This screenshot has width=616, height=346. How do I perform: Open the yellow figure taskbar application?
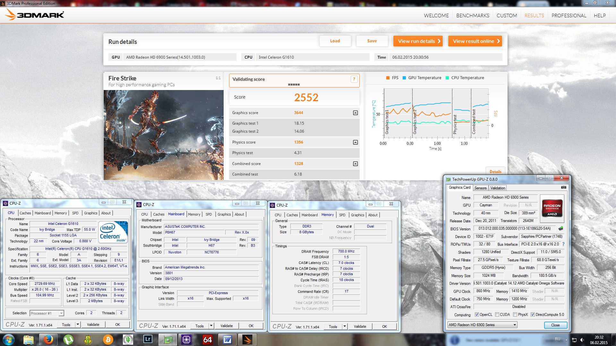pyautogui.click(x=88, y=340)
